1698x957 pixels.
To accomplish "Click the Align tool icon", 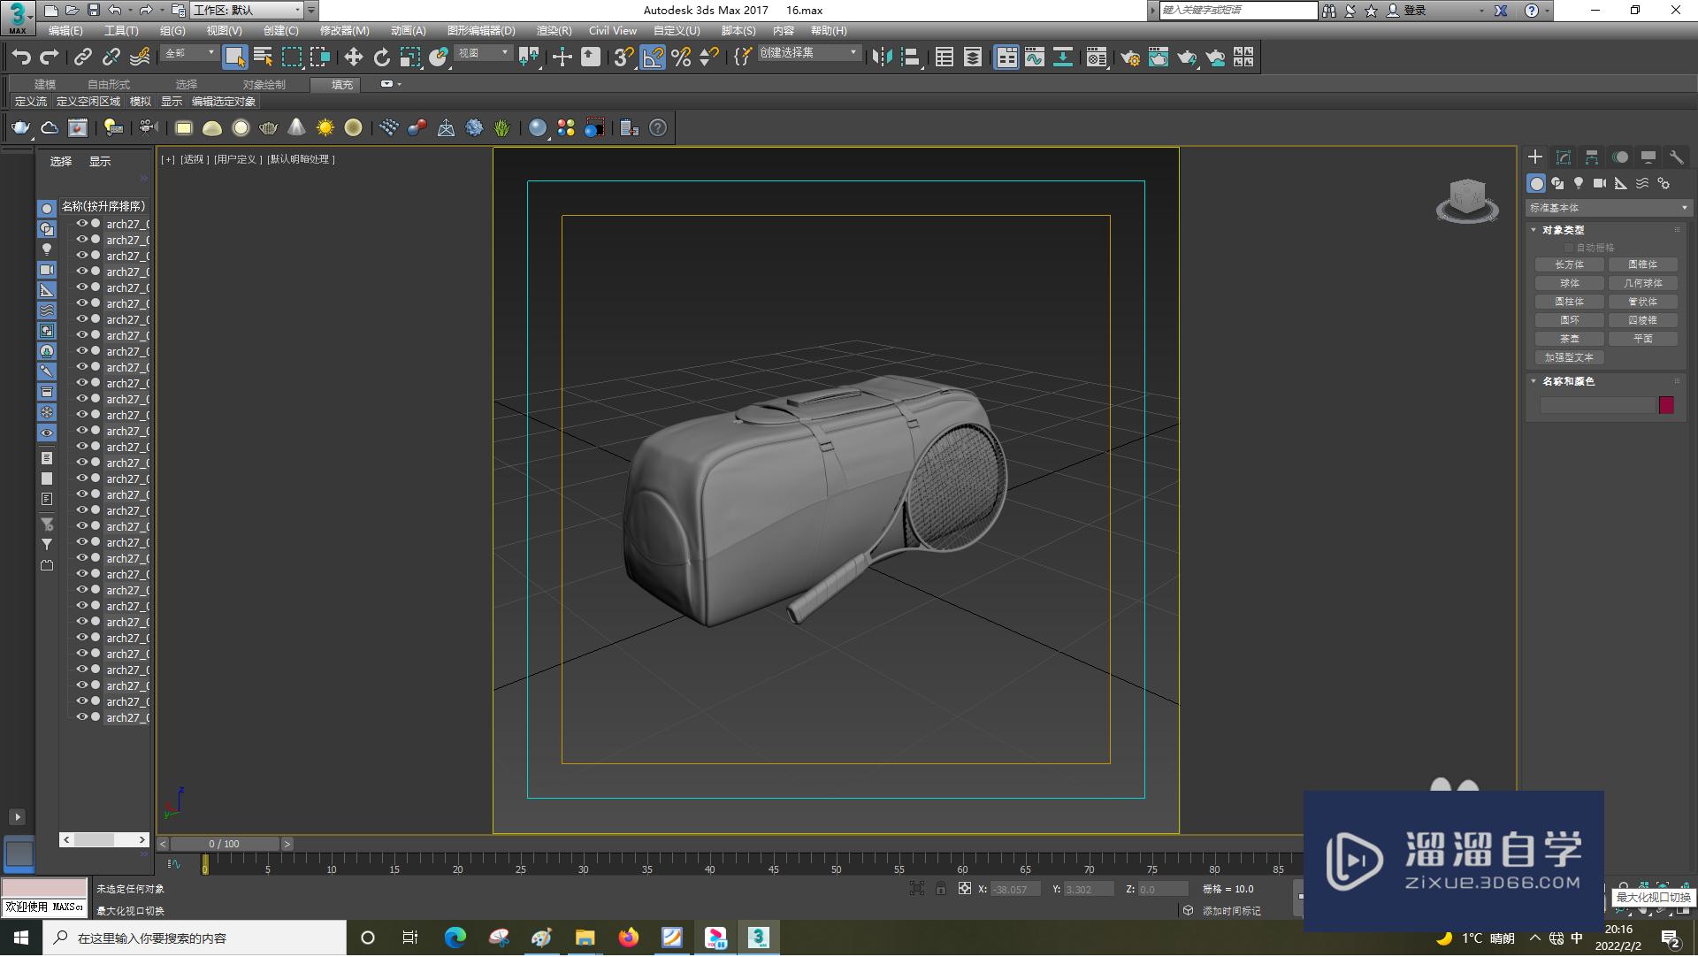I will click(911, 57).
